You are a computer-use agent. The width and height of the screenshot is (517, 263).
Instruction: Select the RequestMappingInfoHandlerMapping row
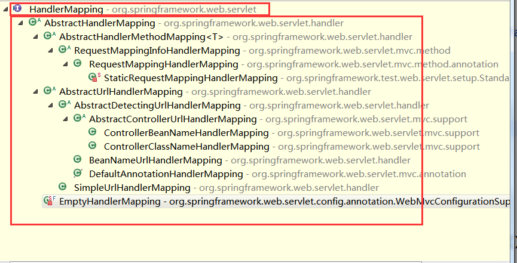point(262,51)
